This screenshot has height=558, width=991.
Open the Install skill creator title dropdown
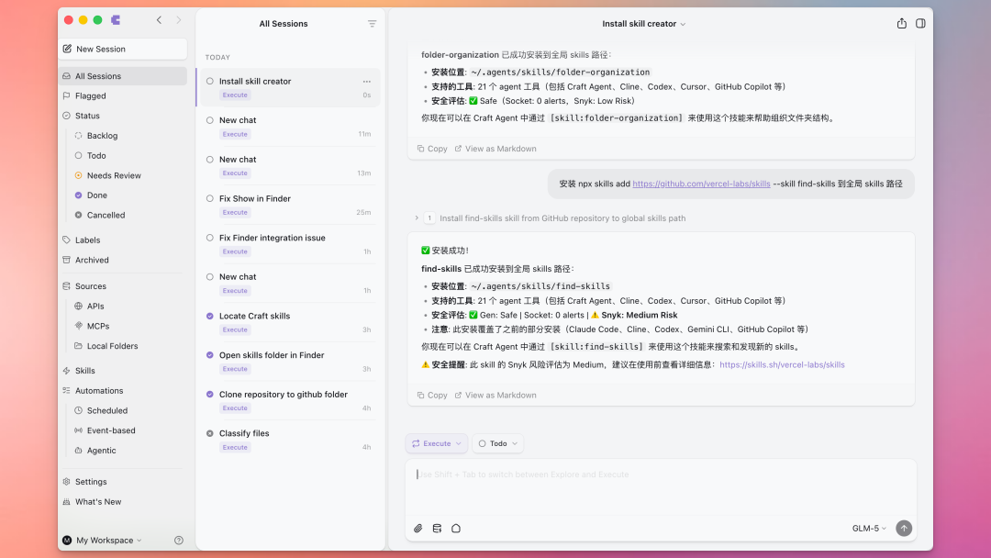pyautogui.click(x=643, y=24)
